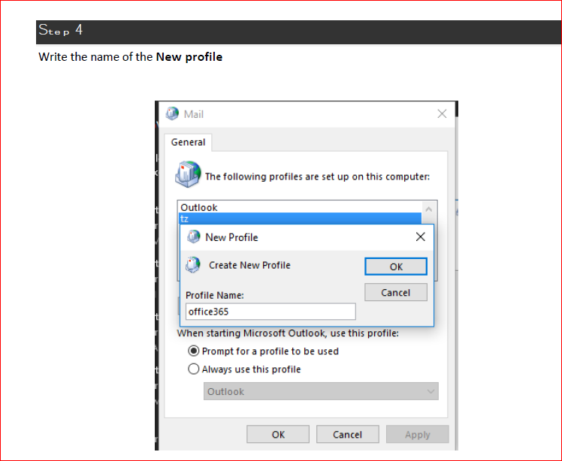The image size is (562, 461).
Task: Click Cancel at the bottom of the Mail window
Action: pyautogui.click(x=347, y=435)
